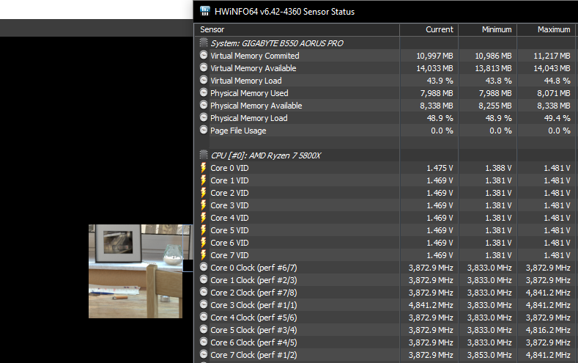Click the Core 1 Clock sensor icon
Viewport: 578px width, 363px height.
pyautogui.click(x=204, y=279)
